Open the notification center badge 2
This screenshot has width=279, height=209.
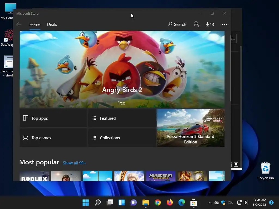271,202
